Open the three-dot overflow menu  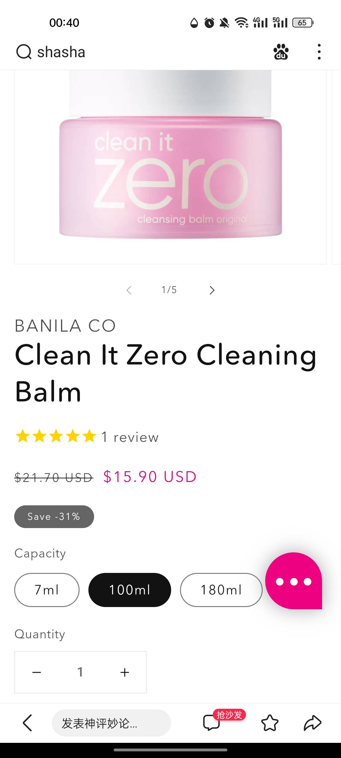pos(319,52)
